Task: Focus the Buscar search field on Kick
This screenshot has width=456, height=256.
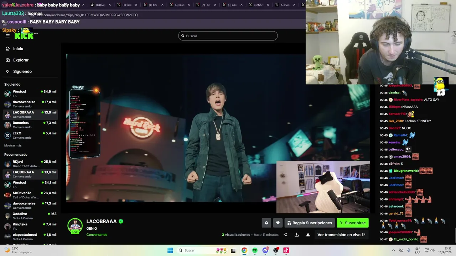Action: pyautogui.click(x=228, y=36)
